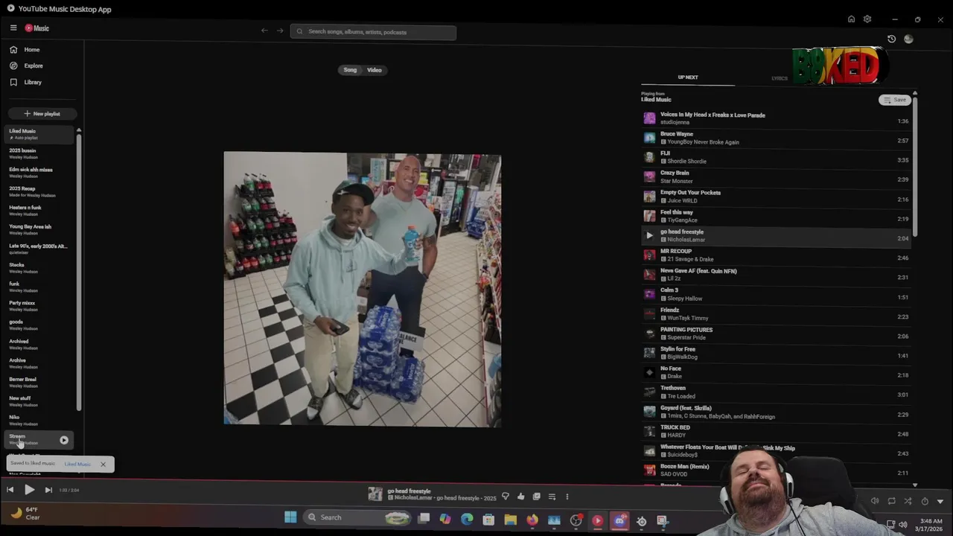Open the 2025 bussin playlist

[40, 153]
